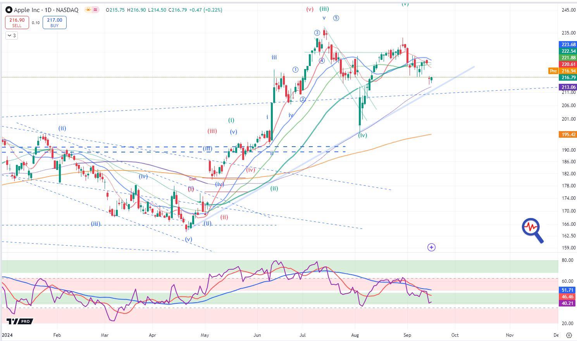Click 80.00 on the indicator scale
The height and width of the screenshot is (341, 577).
[568, 260]
